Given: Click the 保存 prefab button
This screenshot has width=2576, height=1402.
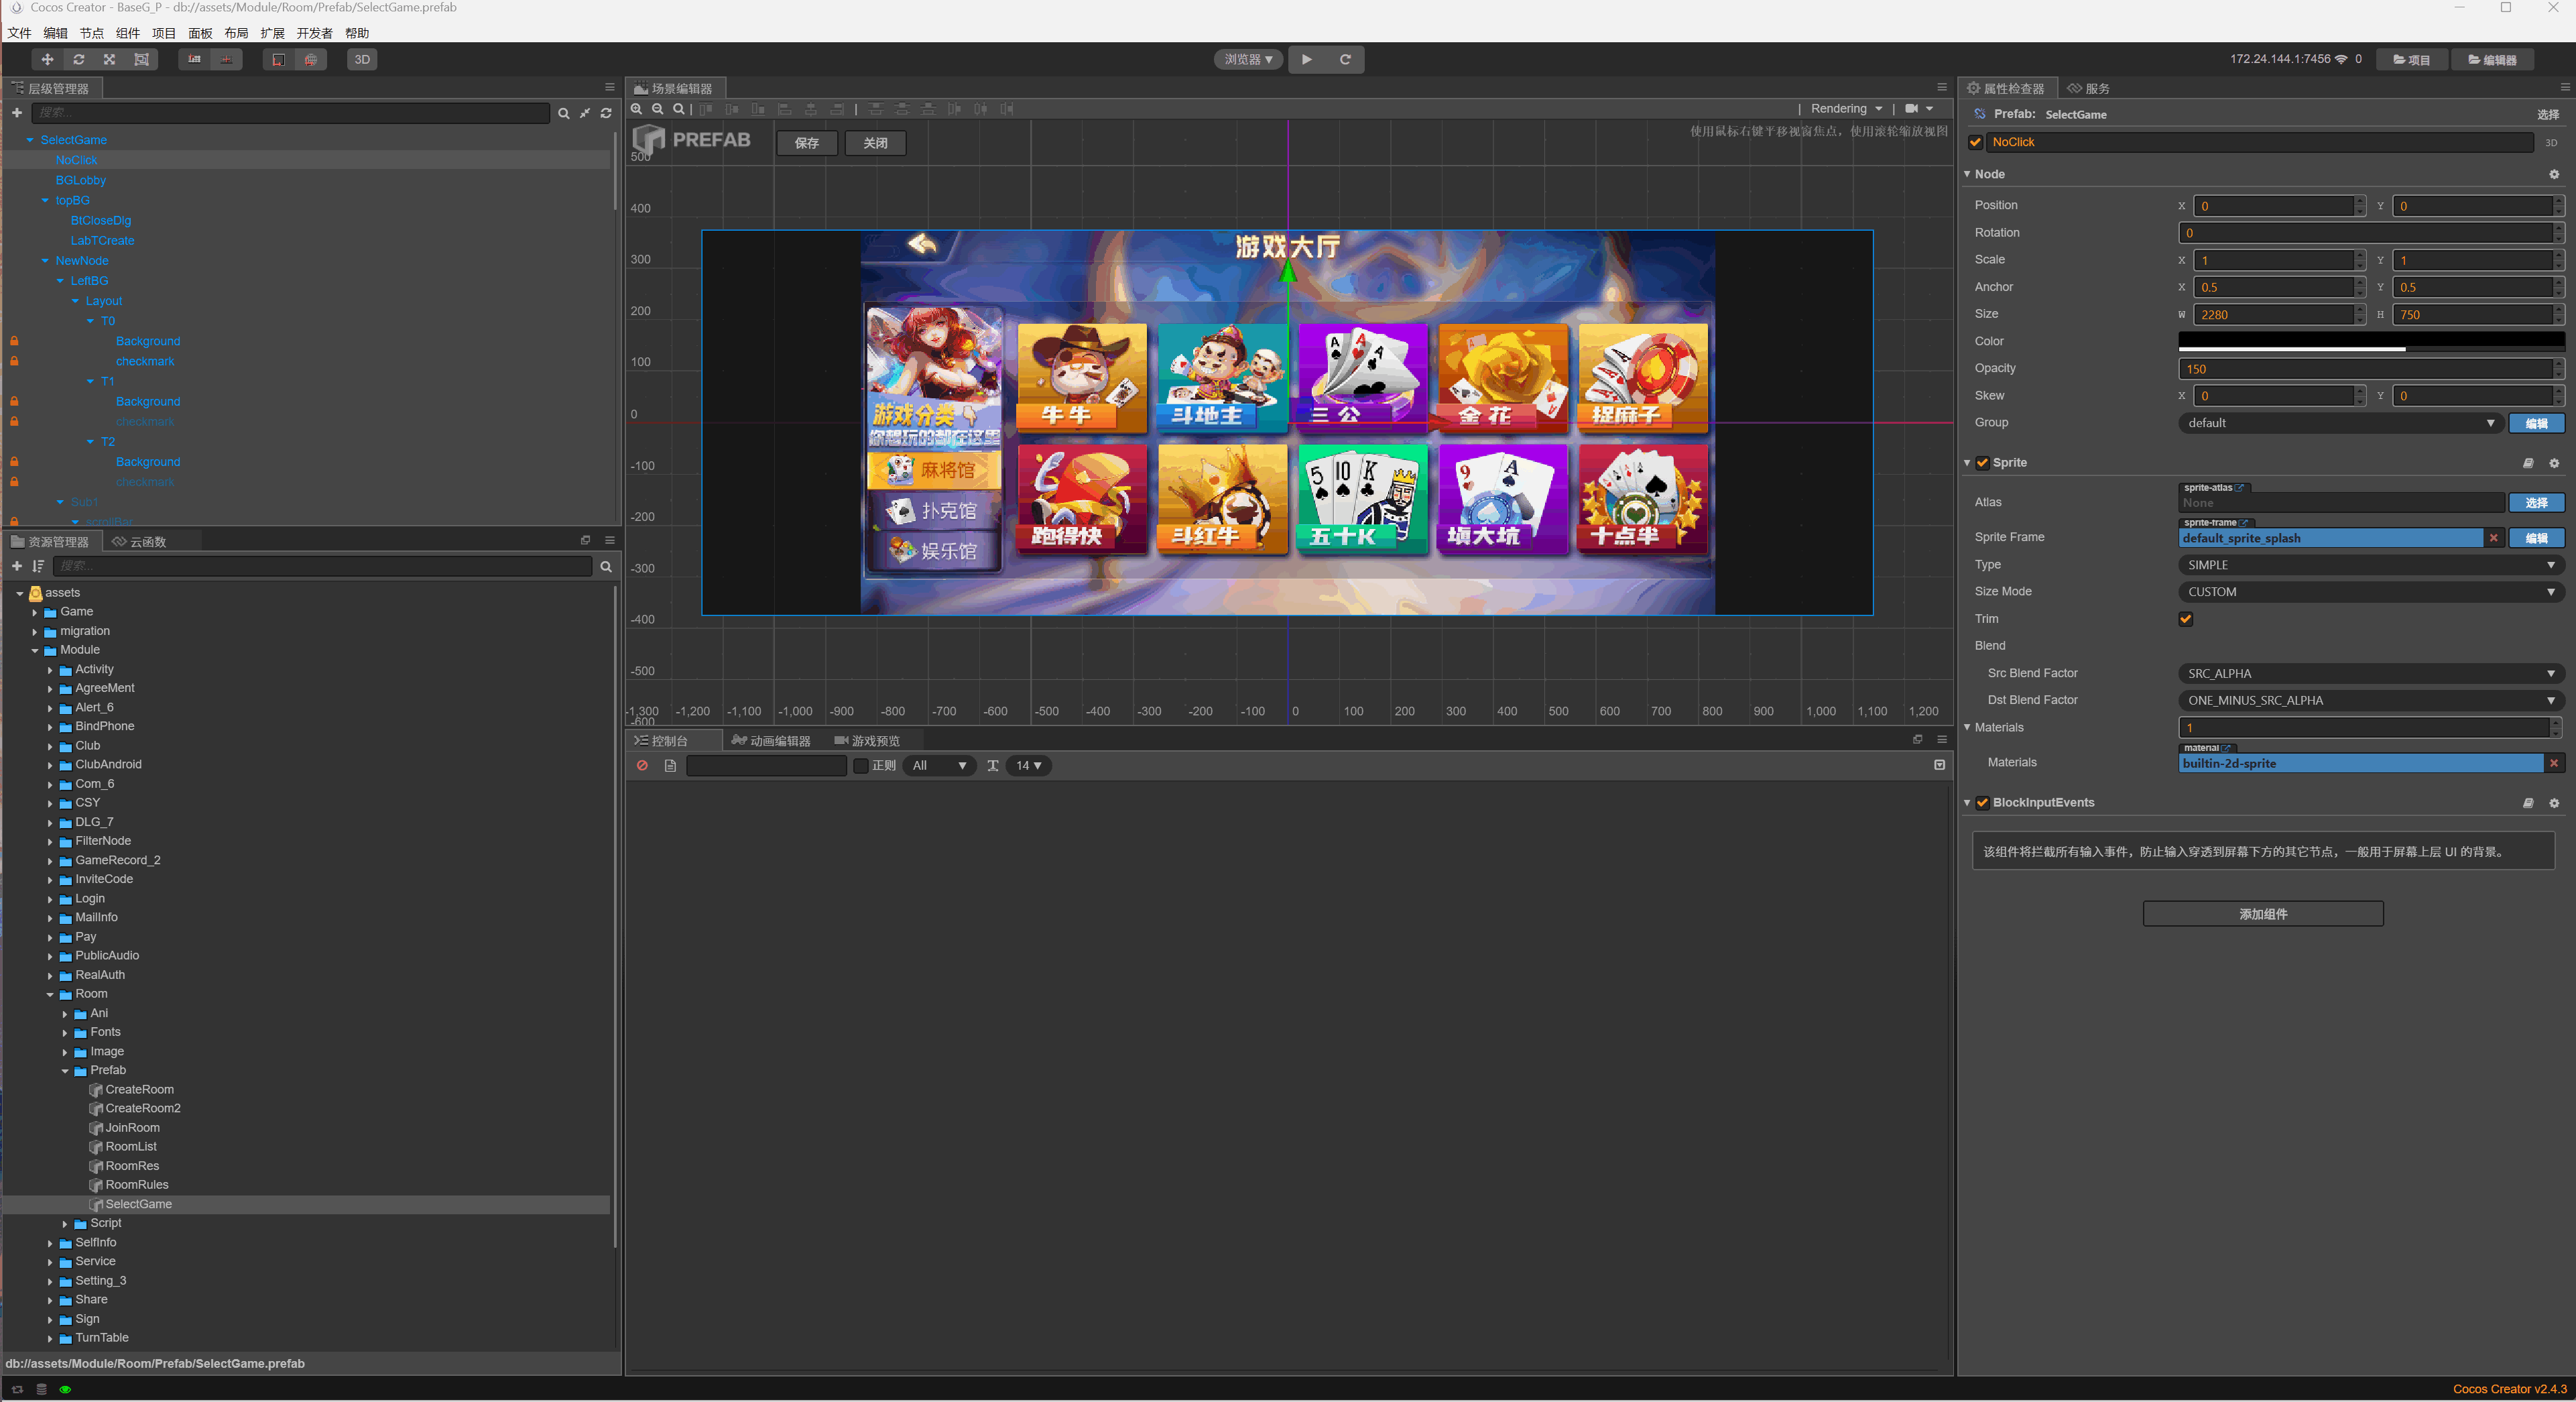Looking at the screenshot, I should pos(806,143).
